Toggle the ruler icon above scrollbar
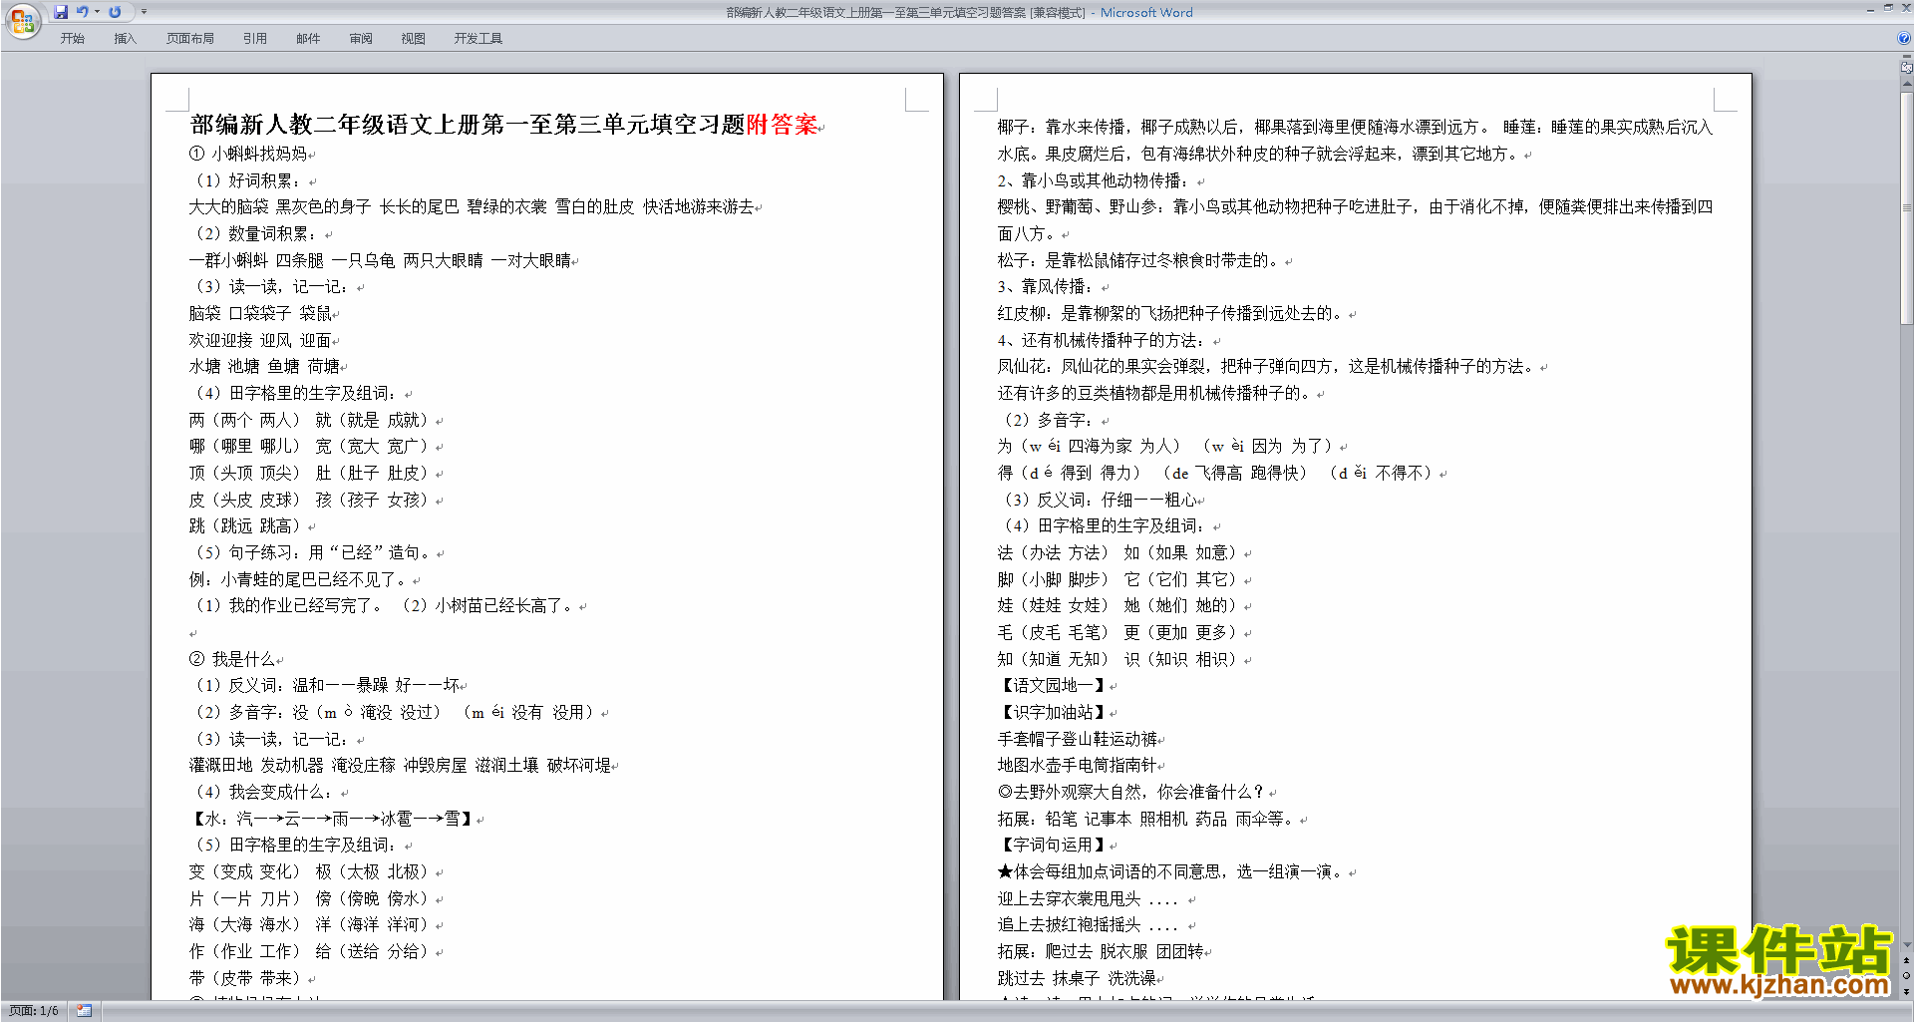The width and height of the screenshot is (1914, 1022). pos(1906,67)
